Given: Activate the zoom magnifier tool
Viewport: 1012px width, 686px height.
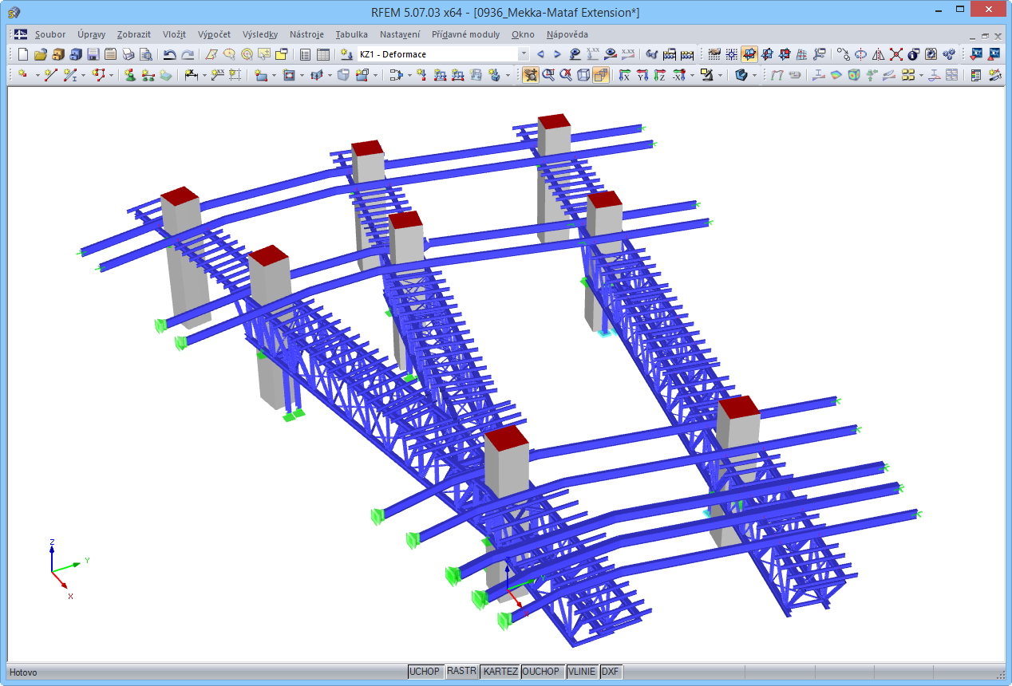Looking at the screenshot, I should coord(548,75).
